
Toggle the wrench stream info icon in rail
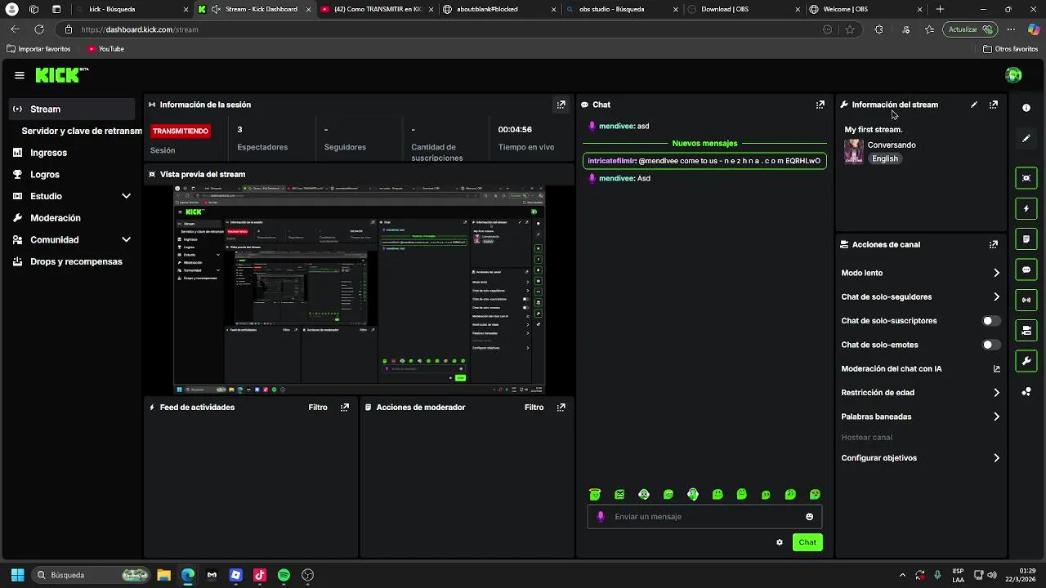[x=1026, y=360]
